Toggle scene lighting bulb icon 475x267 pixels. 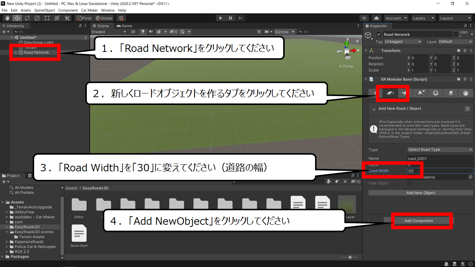tap(143, 32)
